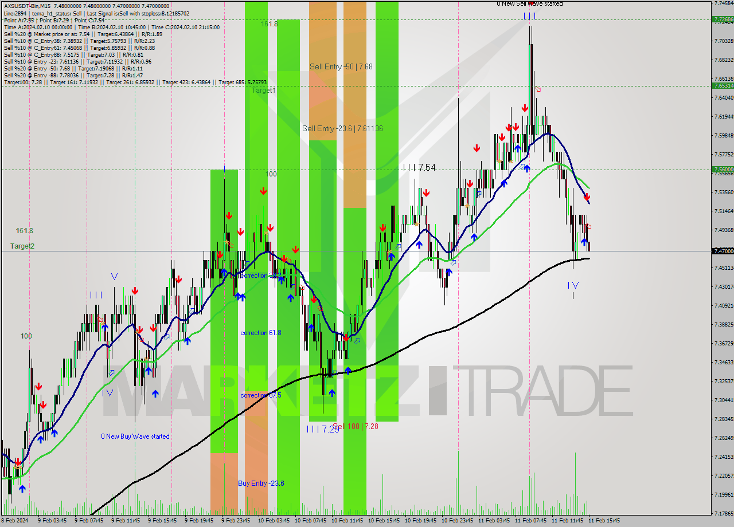Click the '10 Feb 07:45' time axis label

(310, 521)
